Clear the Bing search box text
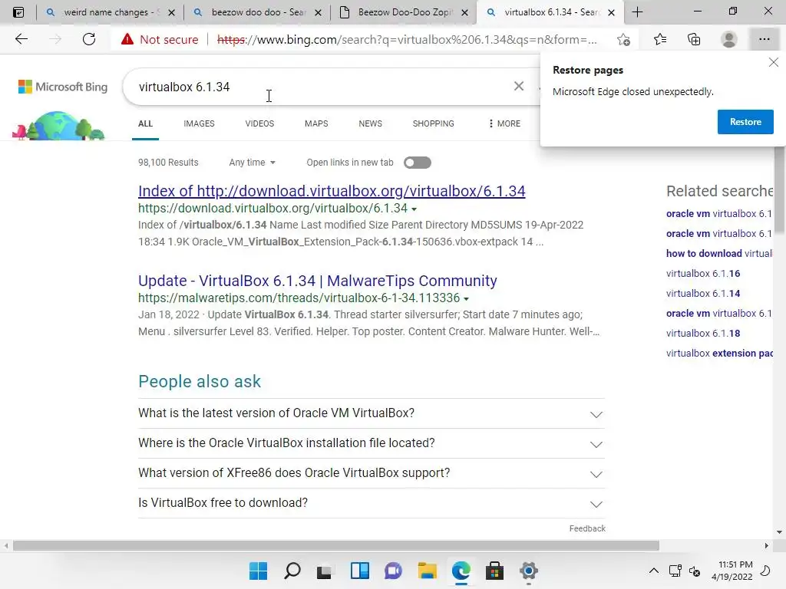This screenshot has height=589, width=786. point(519,86)
